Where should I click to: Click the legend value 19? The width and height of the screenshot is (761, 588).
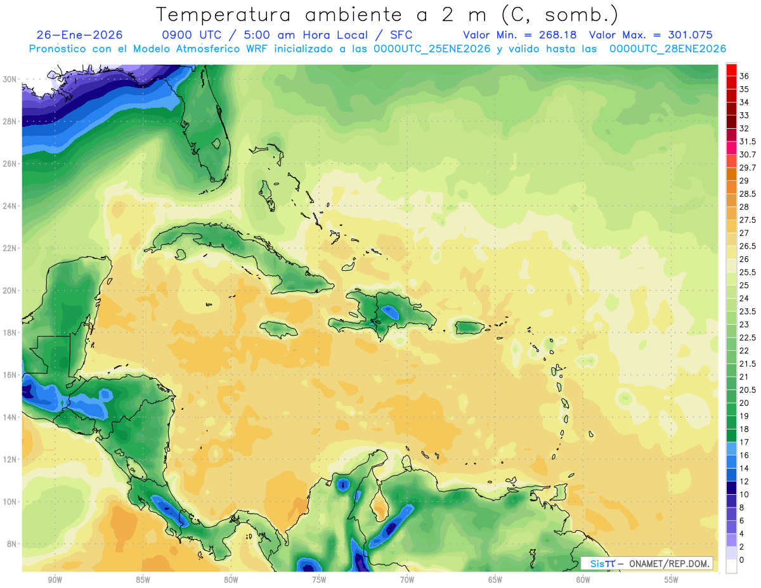[745, 416]
